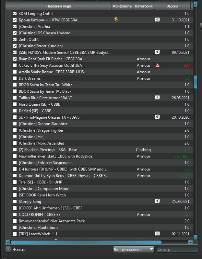Check the Nord Queen [SE] - CBBE mod
This screenshot has height=259, width=202.
15,104
